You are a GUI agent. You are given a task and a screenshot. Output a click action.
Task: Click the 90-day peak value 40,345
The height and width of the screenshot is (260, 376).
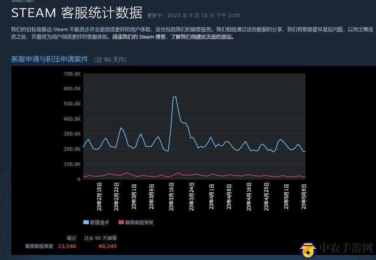click(x=108, y=246)
